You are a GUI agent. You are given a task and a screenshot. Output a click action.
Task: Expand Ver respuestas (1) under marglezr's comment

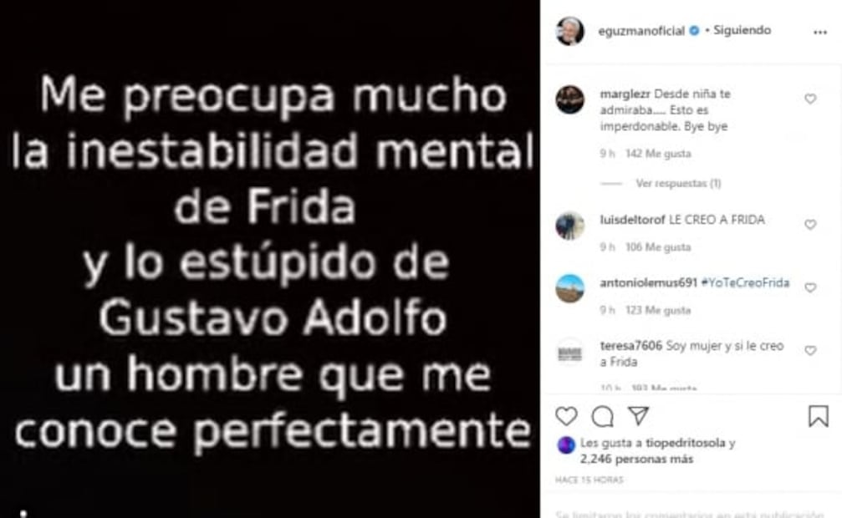(x=678, y=184)
